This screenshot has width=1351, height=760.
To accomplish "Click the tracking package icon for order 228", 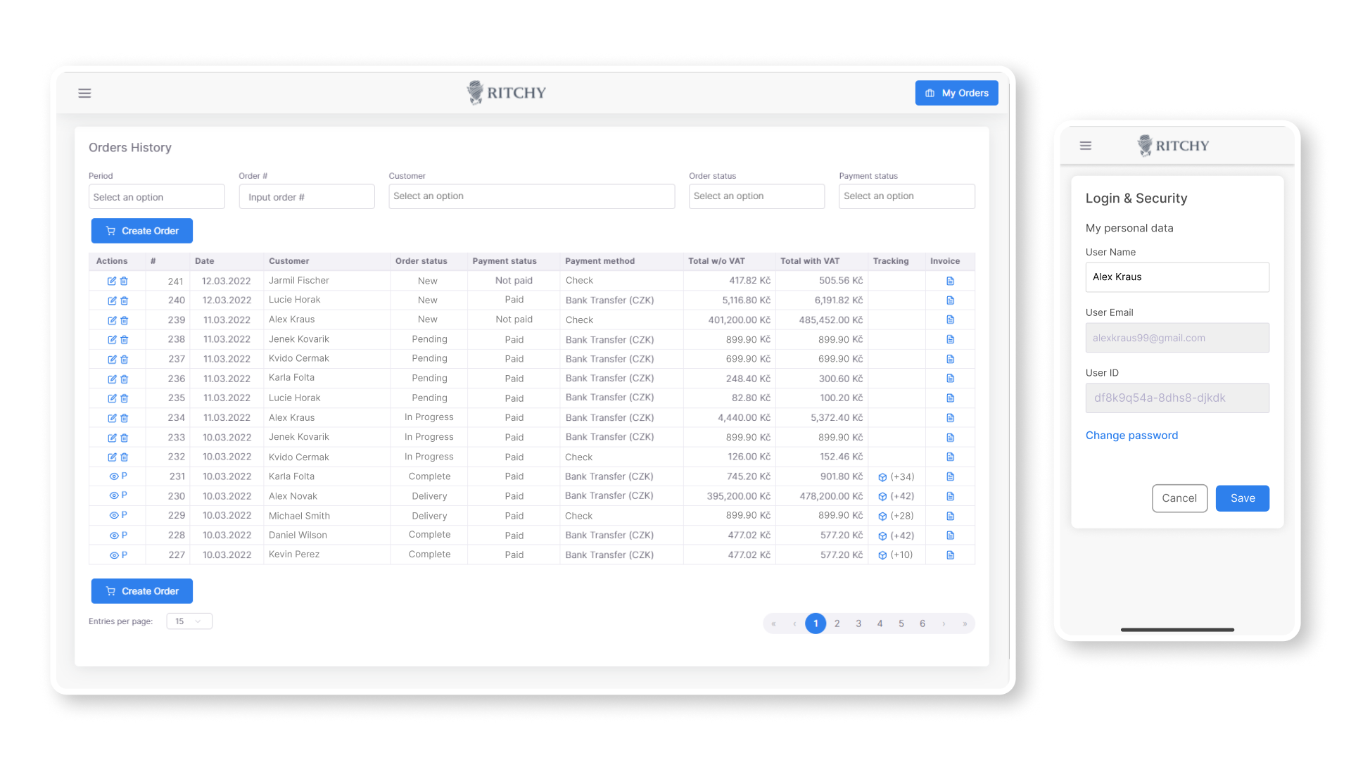I will (882, 536).
